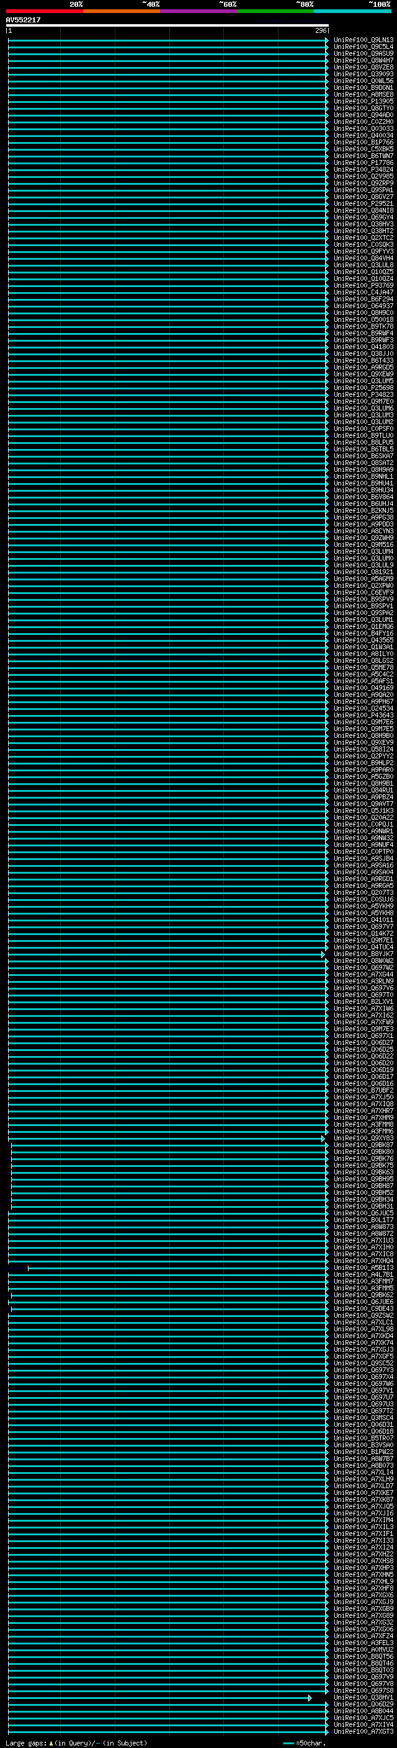The width and height of the screenshot is (397, 1748).
Task: Select the label UniRef100_Q3MSC4
Action: coord(364,1417)
